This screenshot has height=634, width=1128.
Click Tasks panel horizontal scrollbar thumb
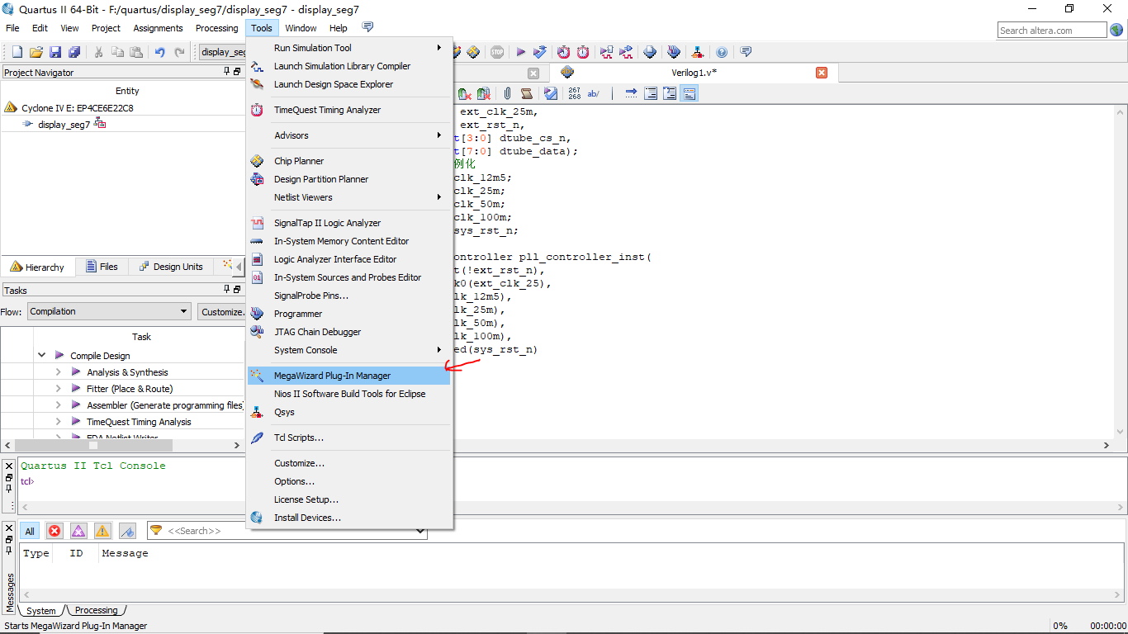[x=92, y=444]
